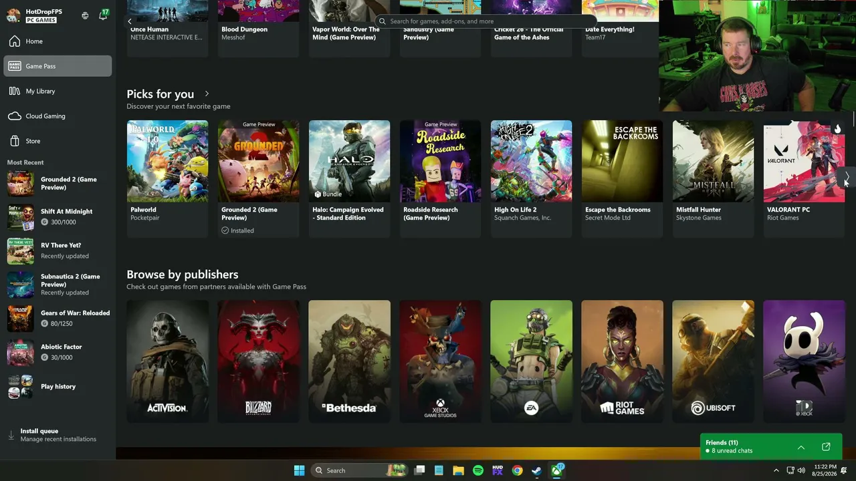Open Shift At Midnight in Most Recent
The width and height of the screenshot is (856, 481).
[58, 216]
